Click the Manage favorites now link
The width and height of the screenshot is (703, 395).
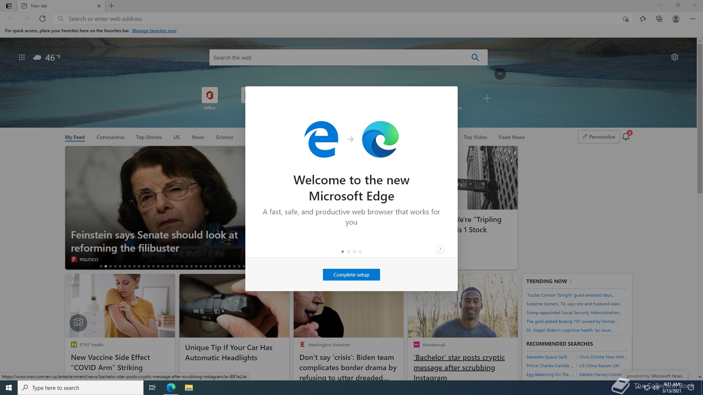(x=154, y=31)
